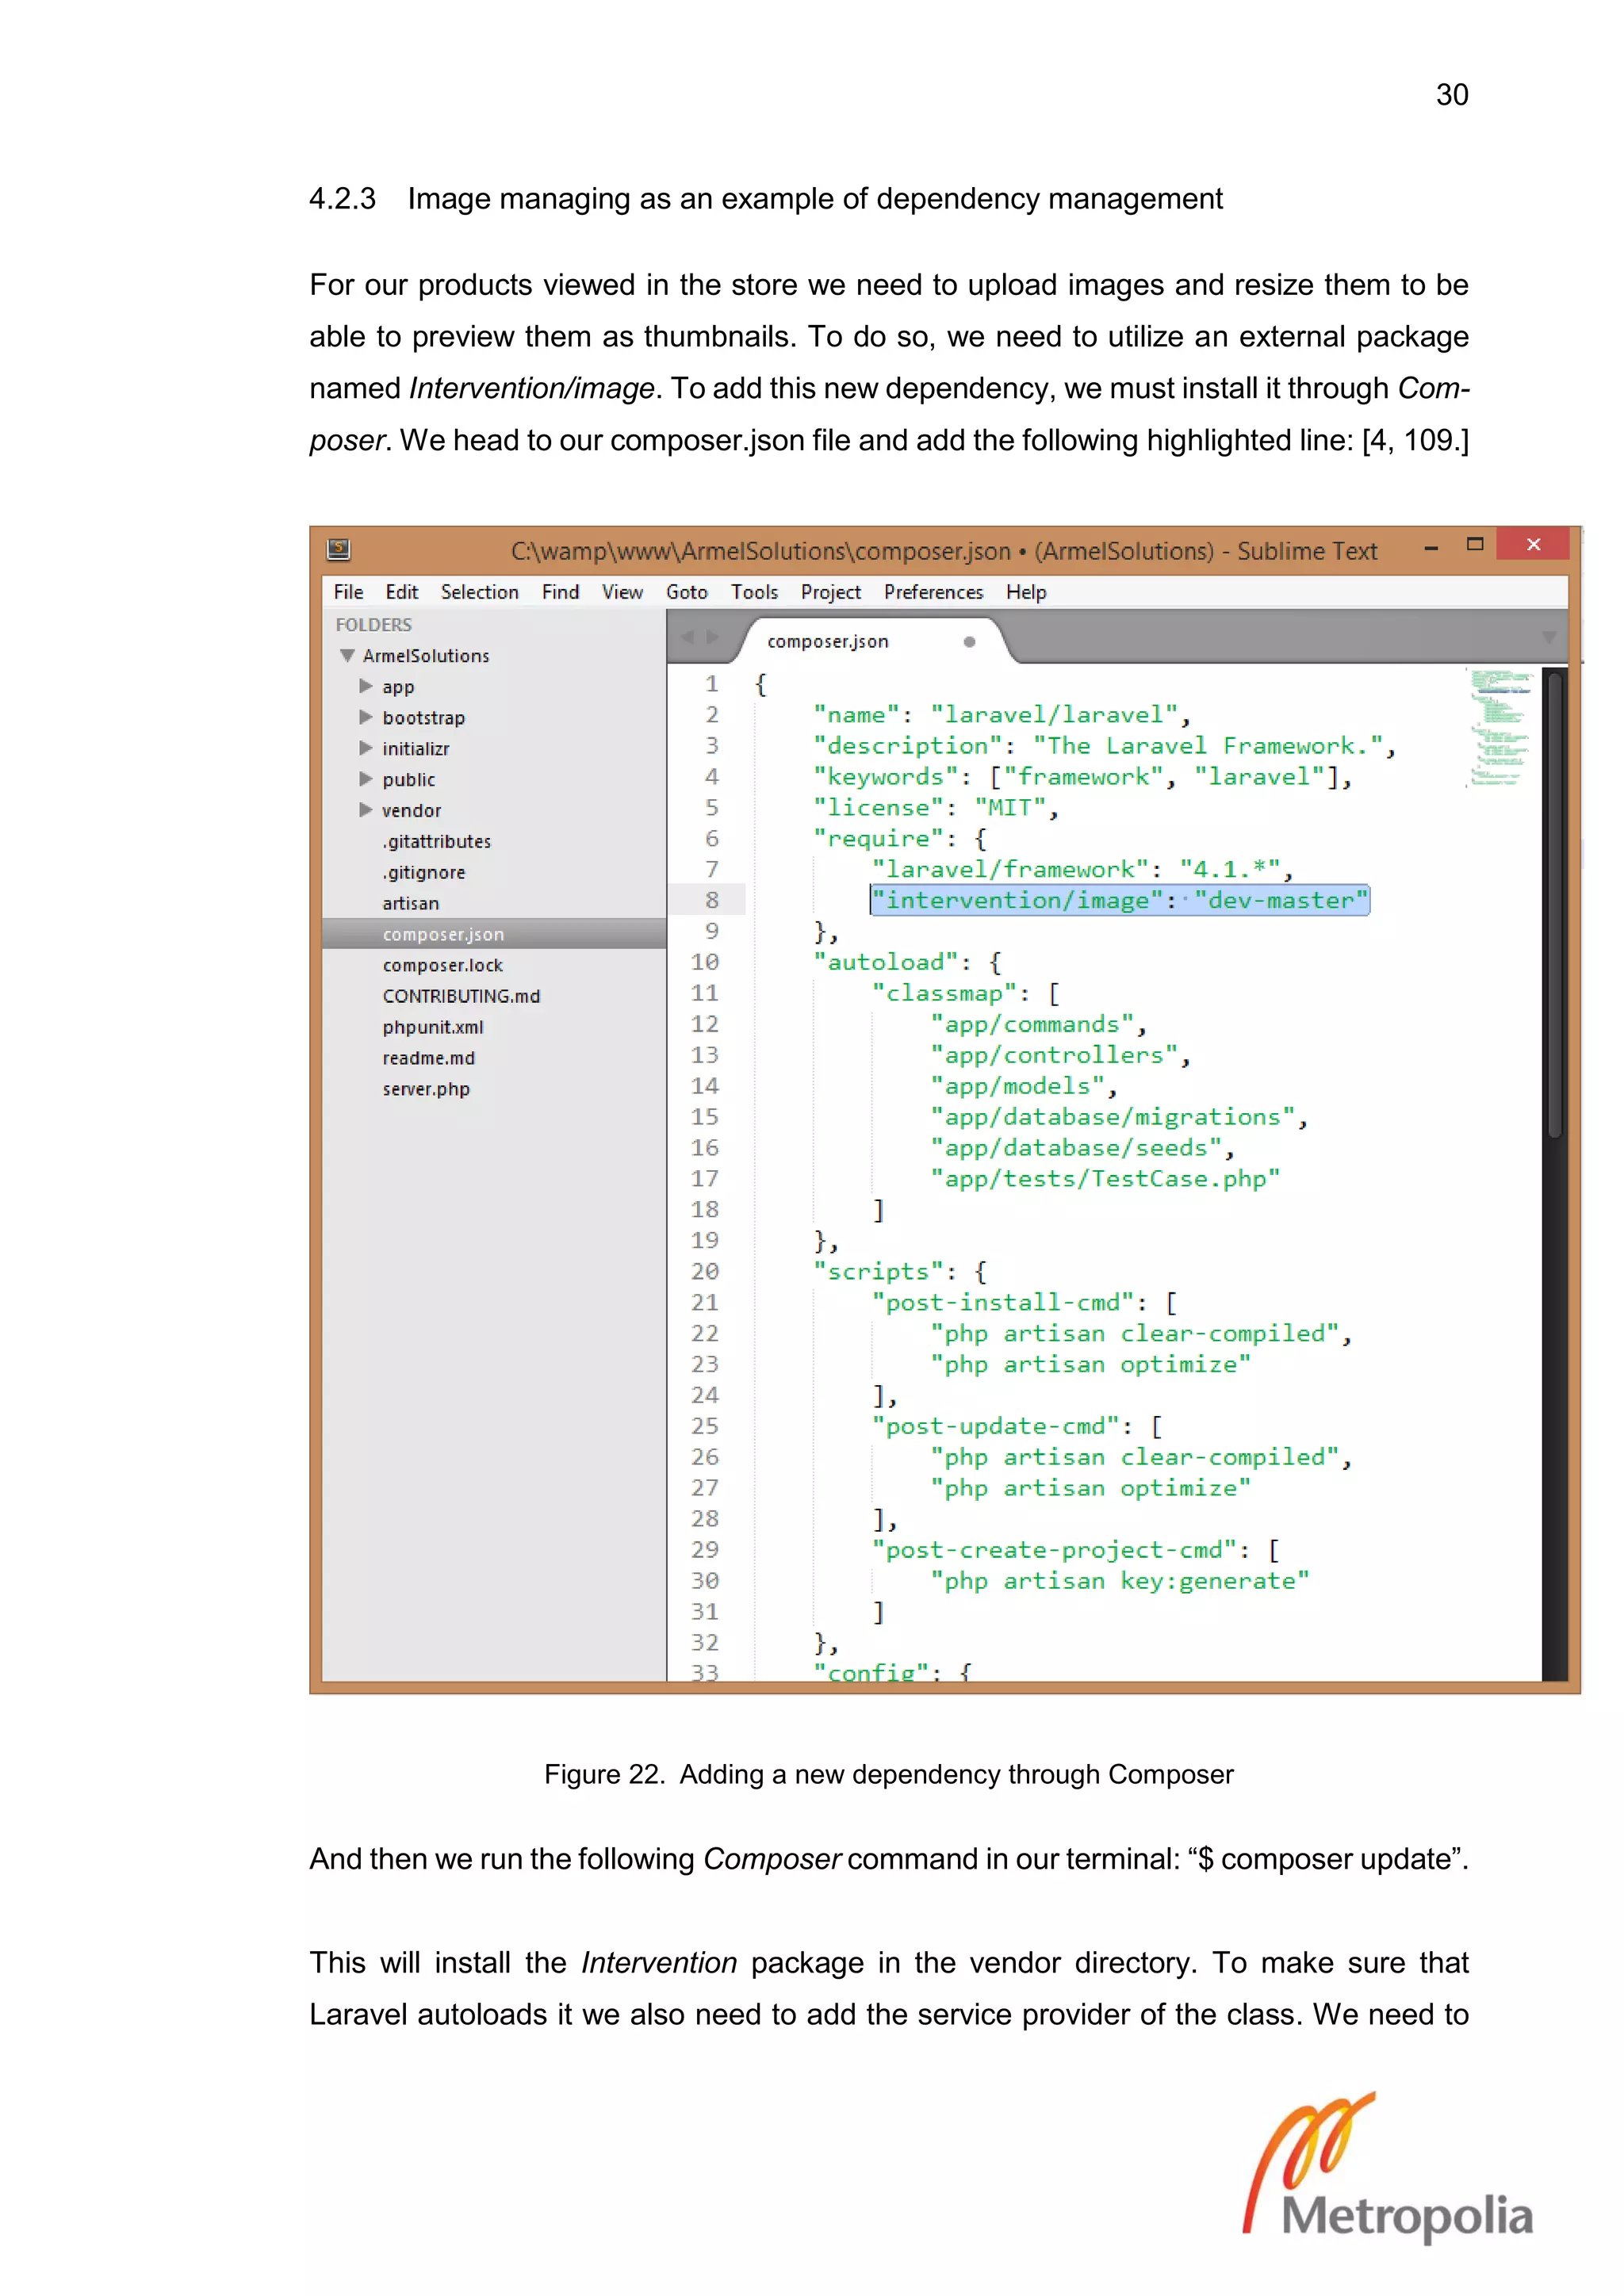Open the Preferences menu

pyautogui.click(x=934, y=592)
